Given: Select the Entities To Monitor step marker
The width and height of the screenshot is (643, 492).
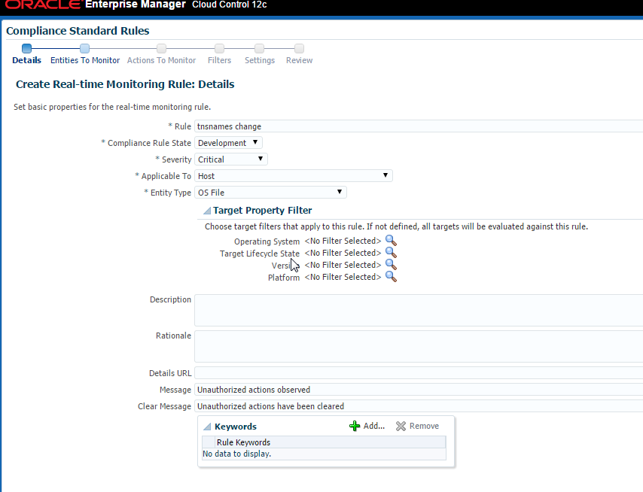Looking at the screenshot, I should pos(84,48).
